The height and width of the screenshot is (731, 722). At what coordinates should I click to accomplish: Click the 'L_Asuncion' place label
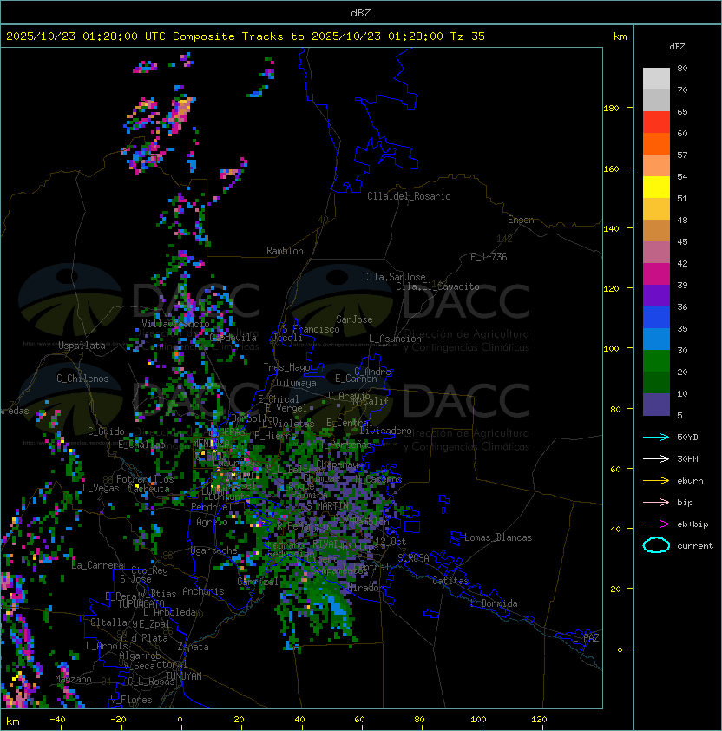(x=395, y=339)
